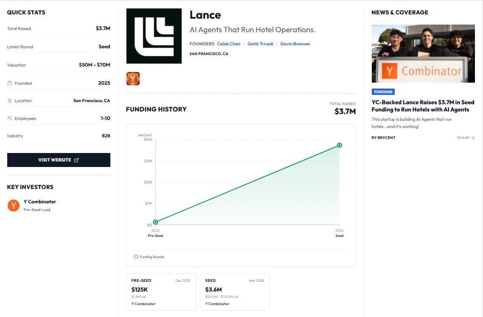Click the share icon on news article
The width and height of the screenshot is (483, 317).
(473, 138)
